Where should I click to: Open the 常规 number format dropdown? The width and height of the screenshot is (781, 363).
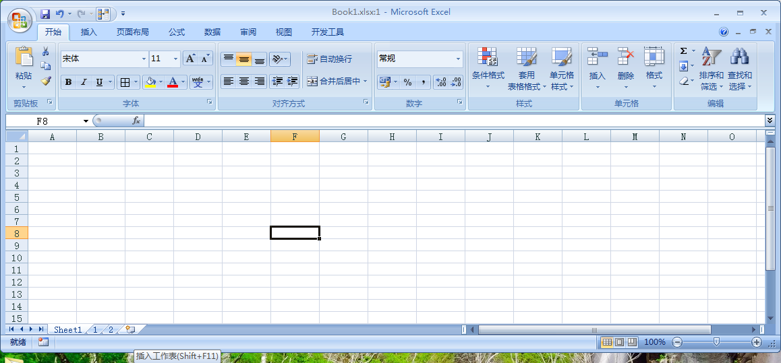(458, 59)
